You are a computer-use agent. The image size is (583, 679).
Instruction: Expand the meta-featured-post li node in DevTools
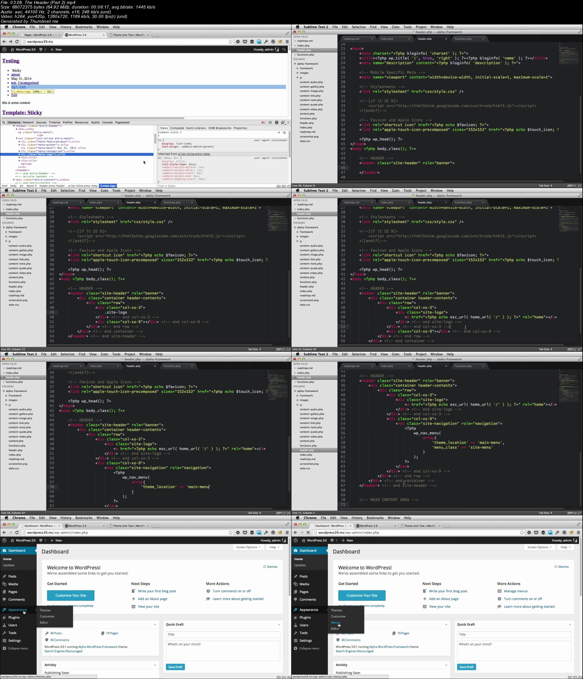click(x=19, y=141)
